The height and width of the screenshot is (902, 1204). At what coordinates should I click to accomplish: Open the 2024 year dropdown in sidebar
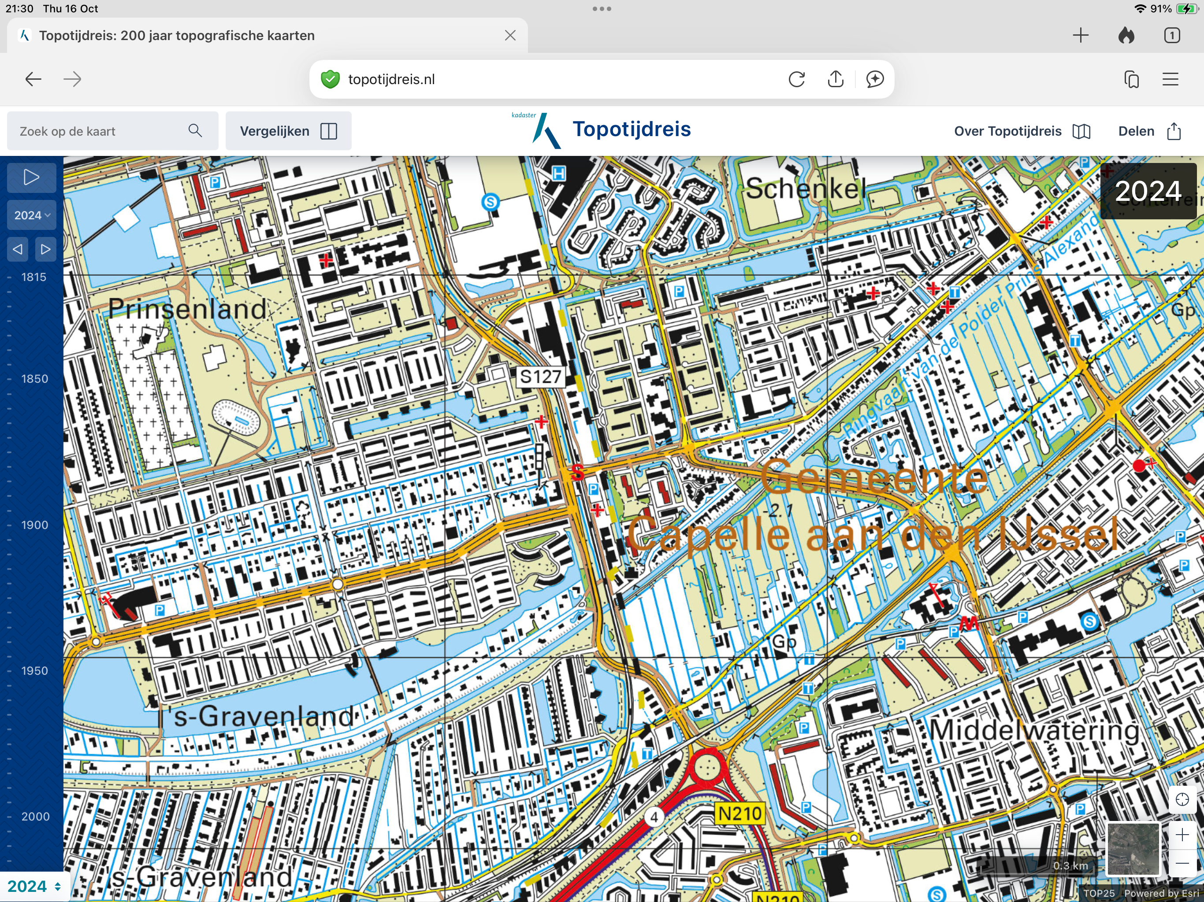pos(32,215)
